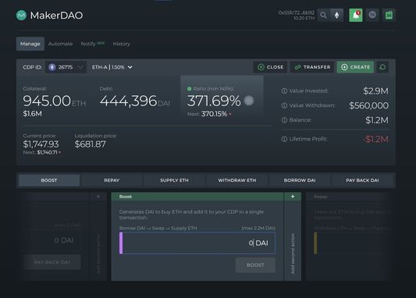Click green plus icon on Boost card
The height and width of the screenshot is (298, 416).
coord(293,197)
